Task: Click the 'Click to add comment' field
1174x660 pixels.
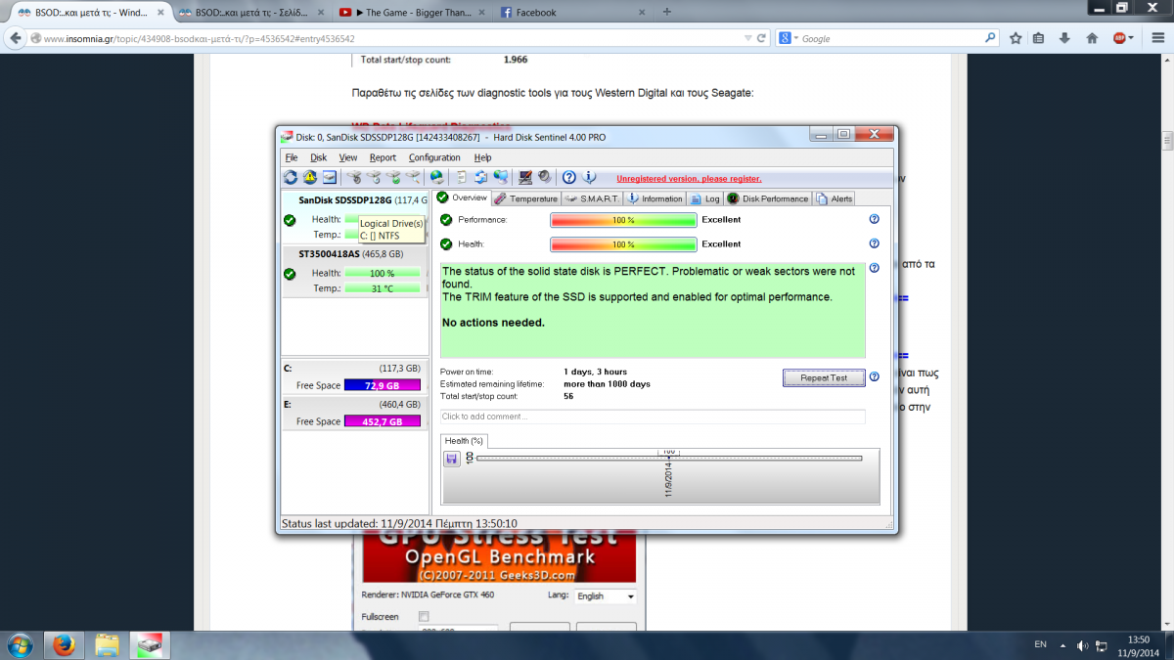Action: pos(653,417)
